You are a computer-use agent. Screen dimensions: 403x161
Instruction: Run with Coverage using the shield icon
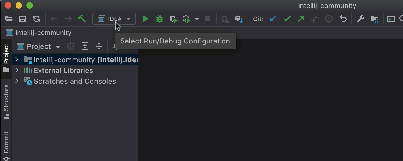(174, 19)
